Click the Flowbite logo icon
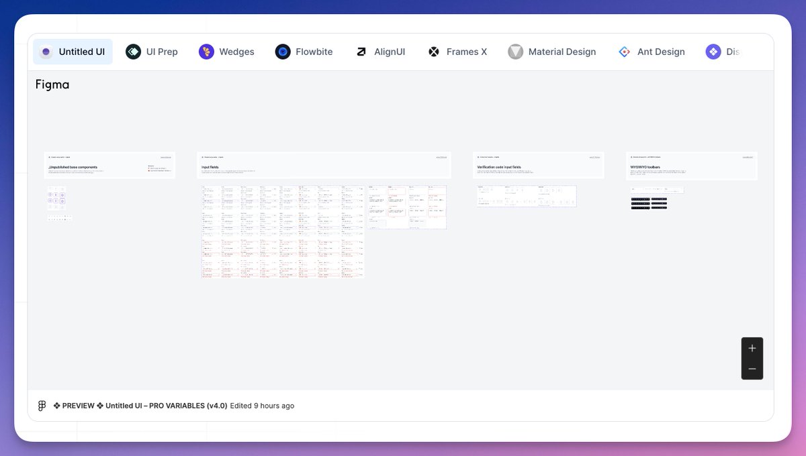 [283, 52]
